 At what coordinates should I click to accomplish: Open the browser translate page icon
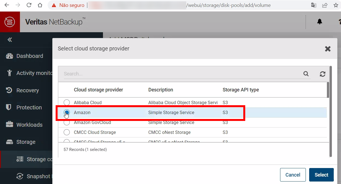click(314, 5)
